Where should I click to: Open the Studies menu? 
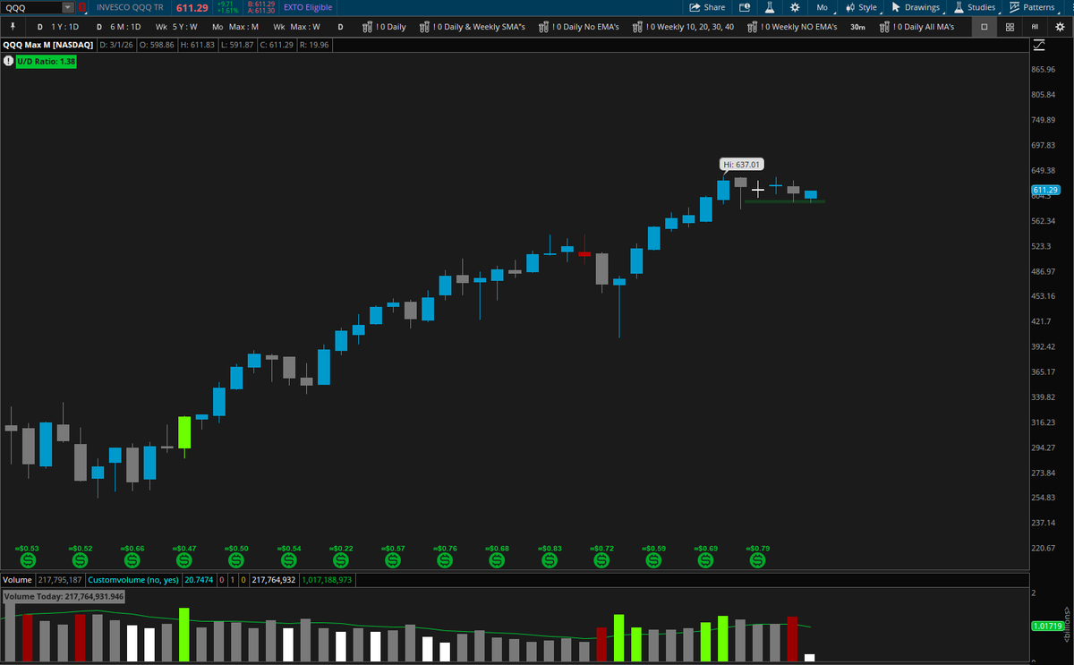click(974, 7)
